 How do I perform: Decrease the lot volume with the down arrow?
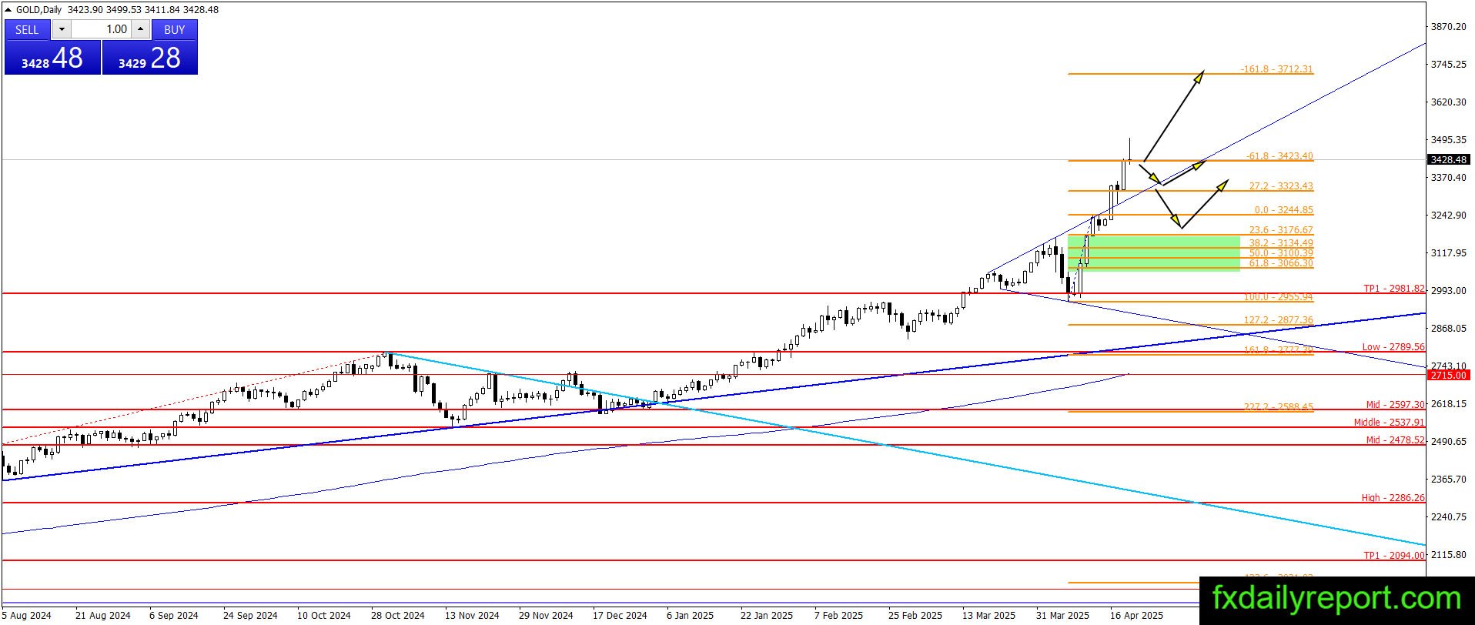62,29
